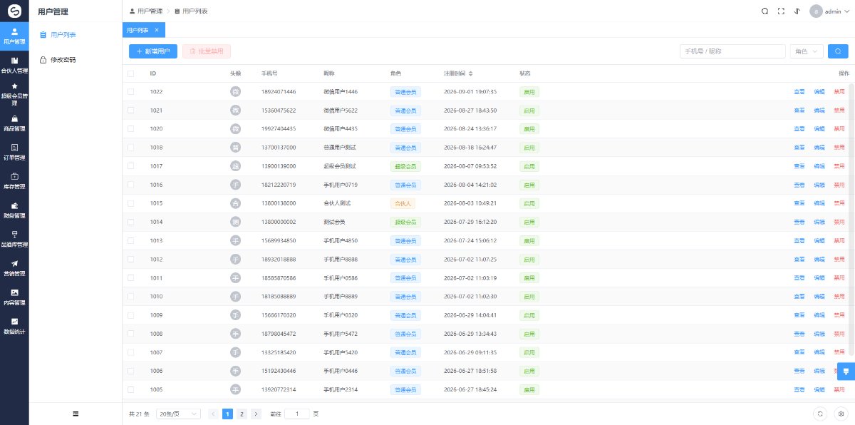
Task: Open 品酒库管理 in the sidebar
Action: (14, 239)
